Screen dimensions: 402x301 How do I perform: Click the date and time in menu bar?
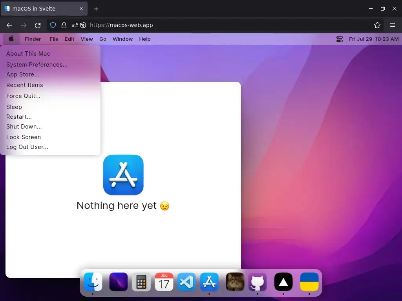coord(374,39)
